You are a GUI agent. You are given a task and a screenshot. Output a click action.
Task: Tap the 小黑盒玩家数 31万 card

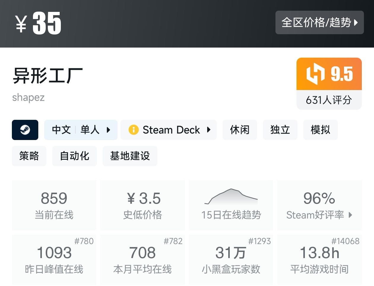pyautogui.click(x=231, y=260)
